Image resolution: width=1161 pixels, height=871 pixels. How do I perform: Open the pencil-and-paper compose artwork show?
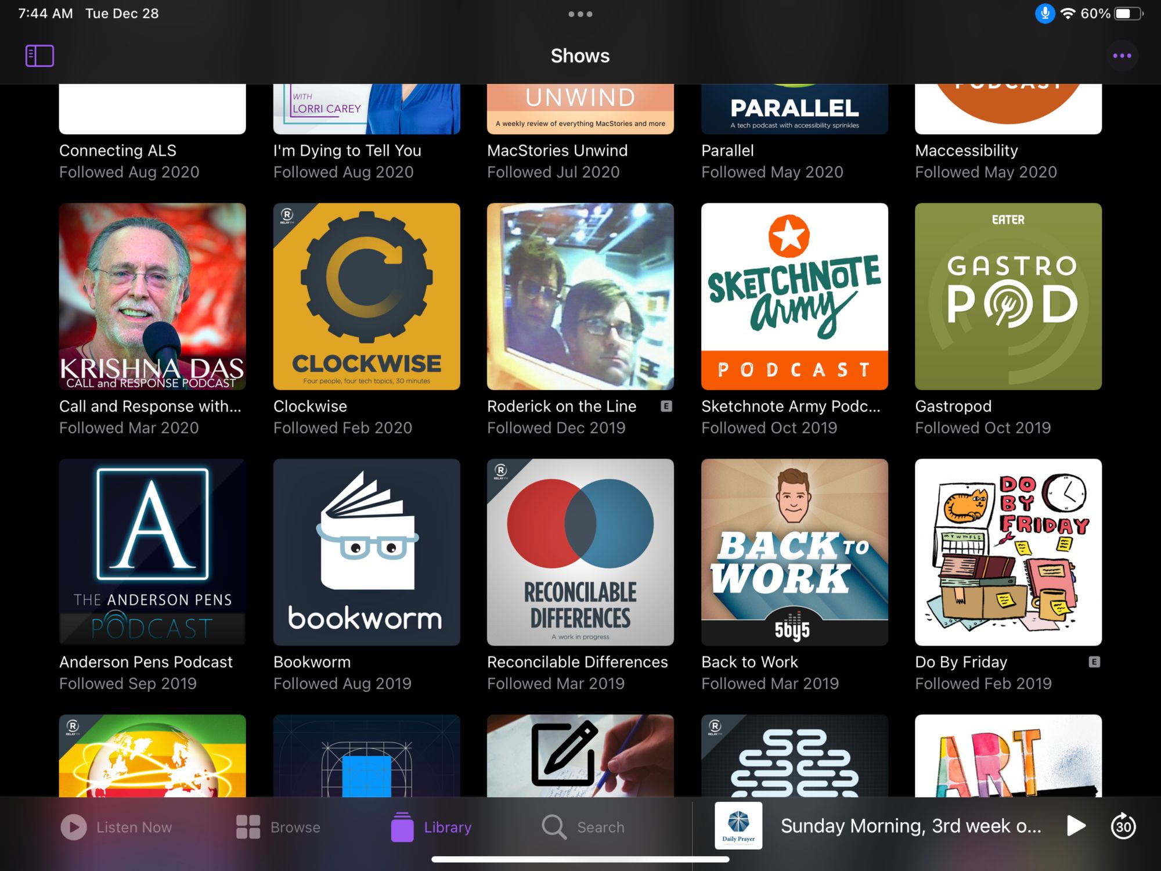pos(580,755)
